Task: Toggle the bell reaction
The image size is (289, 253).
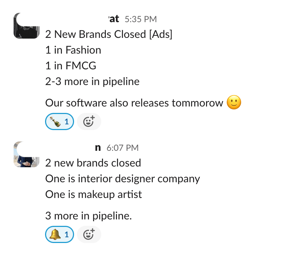Action: click(59, 235)
